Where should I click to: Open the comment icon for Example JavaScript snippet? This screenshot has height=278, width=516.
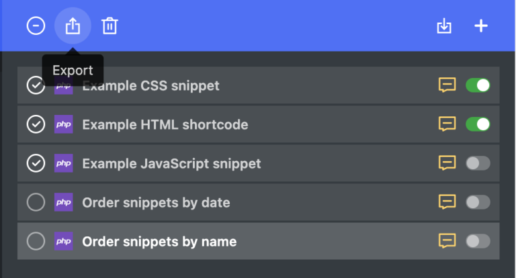[x=447, y=163]
